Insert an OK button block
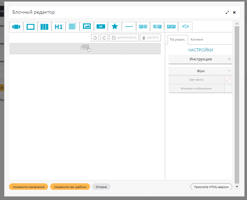Screen dimensions: 247x200 pos(101,27)
